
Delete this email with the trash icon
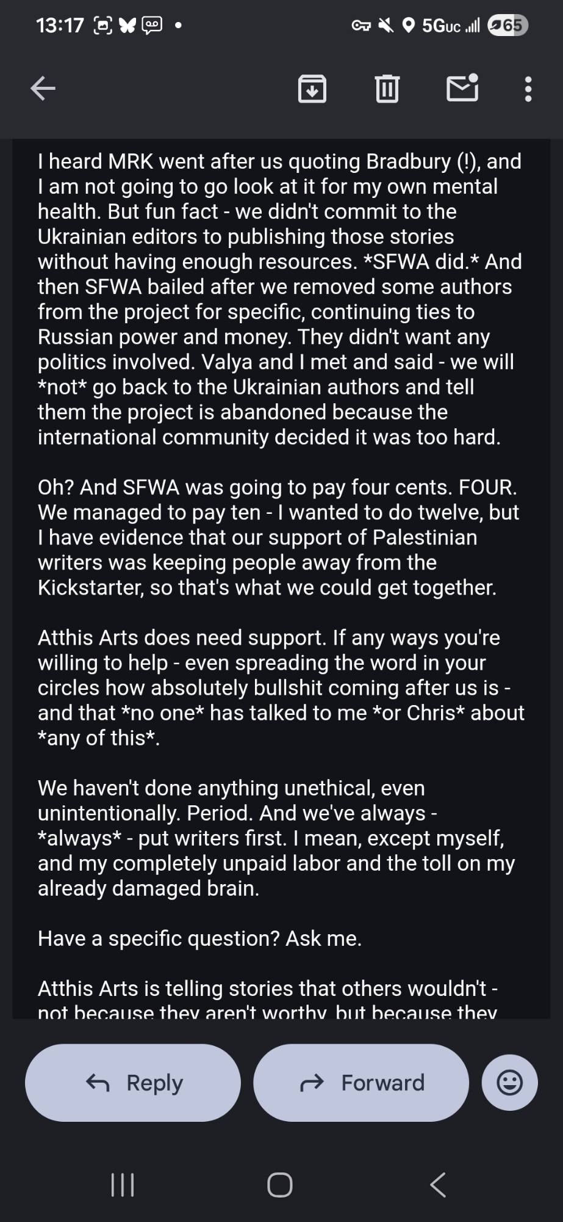[387, 89]
